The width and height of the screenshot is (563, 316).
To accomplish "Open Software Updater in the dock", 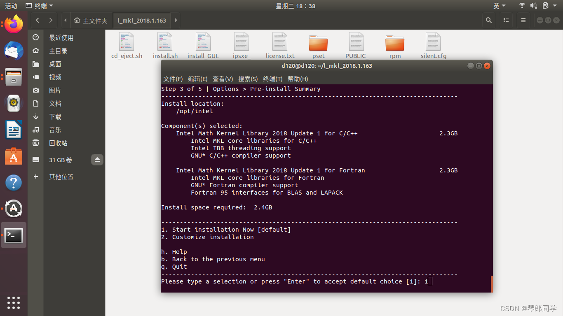I will tap(14, 209).
